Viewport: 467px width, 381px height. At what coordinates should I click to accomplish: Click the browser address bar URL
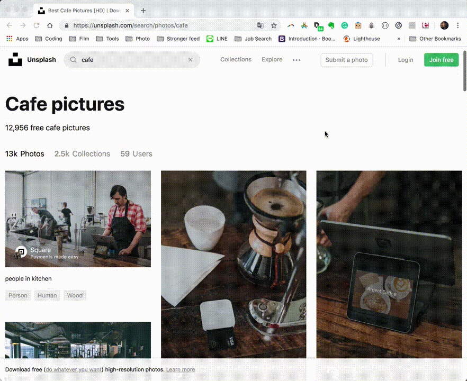click(130, 25)
